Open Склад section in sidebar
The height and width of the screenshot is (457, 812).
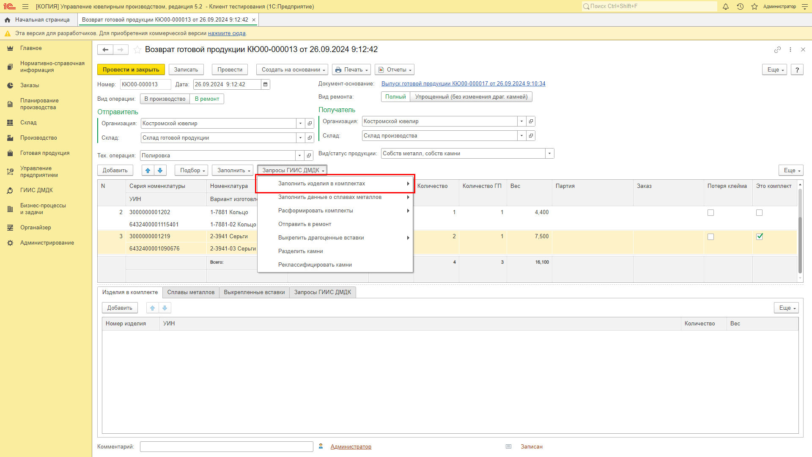click(x=28, y=123)
